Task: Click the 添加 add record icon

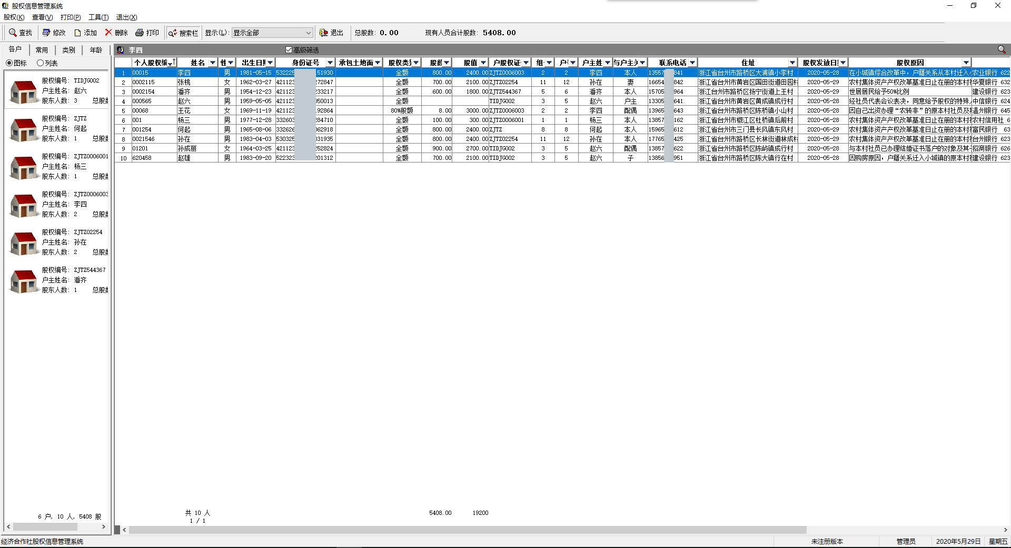Action: (x=78, y=33)
